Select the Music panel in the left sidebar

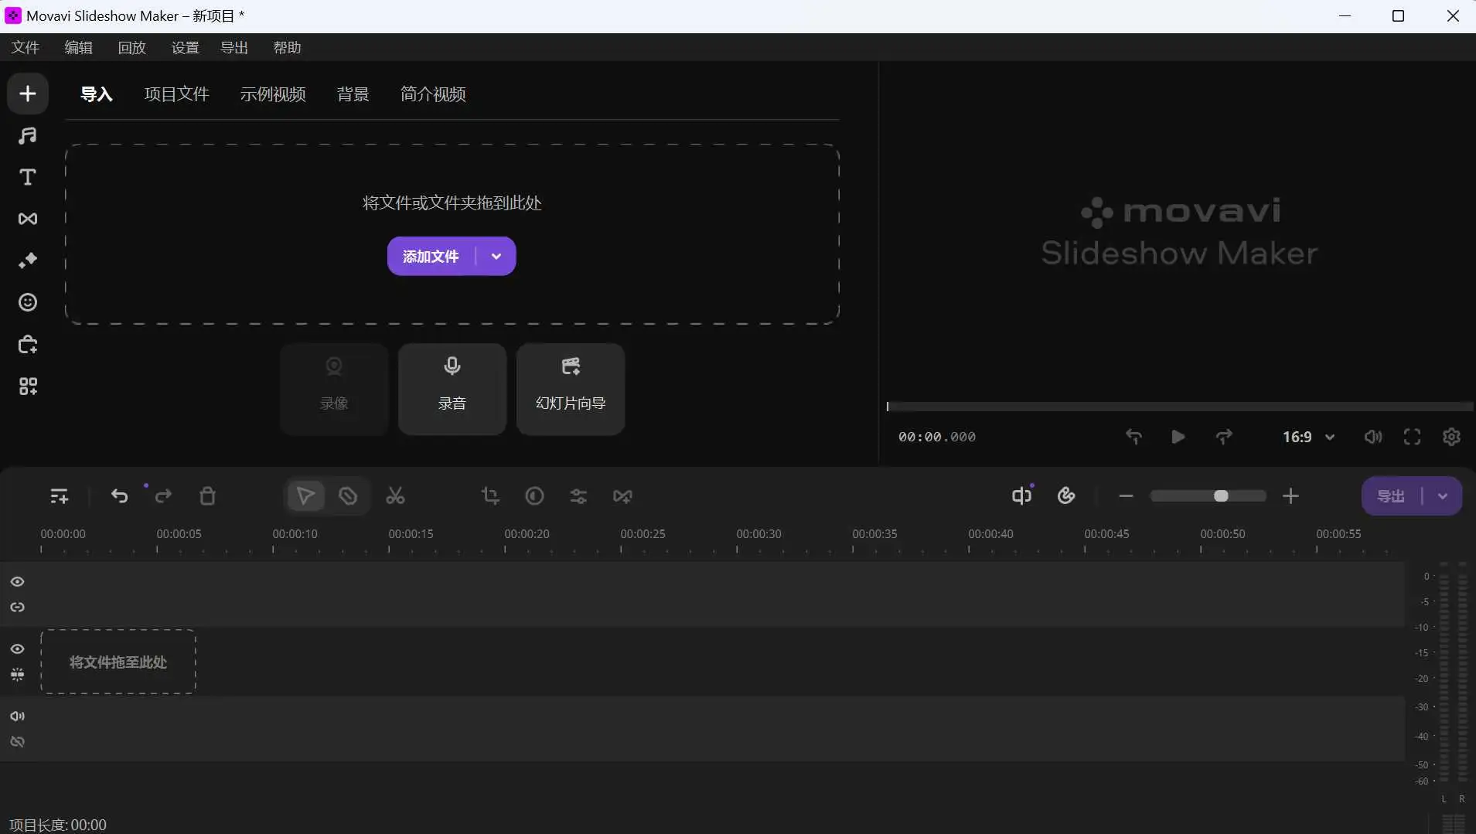tap(28, 135)
